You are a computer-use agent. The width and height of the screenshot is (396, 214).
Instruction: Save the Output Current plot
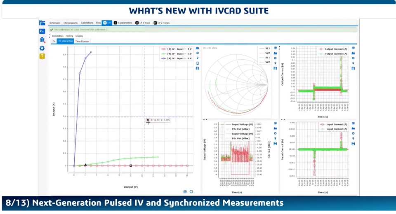[x=353, y=68]
